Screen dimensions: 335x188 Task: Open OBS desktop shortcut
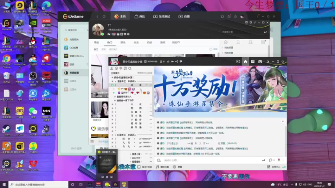pos(33,79)
